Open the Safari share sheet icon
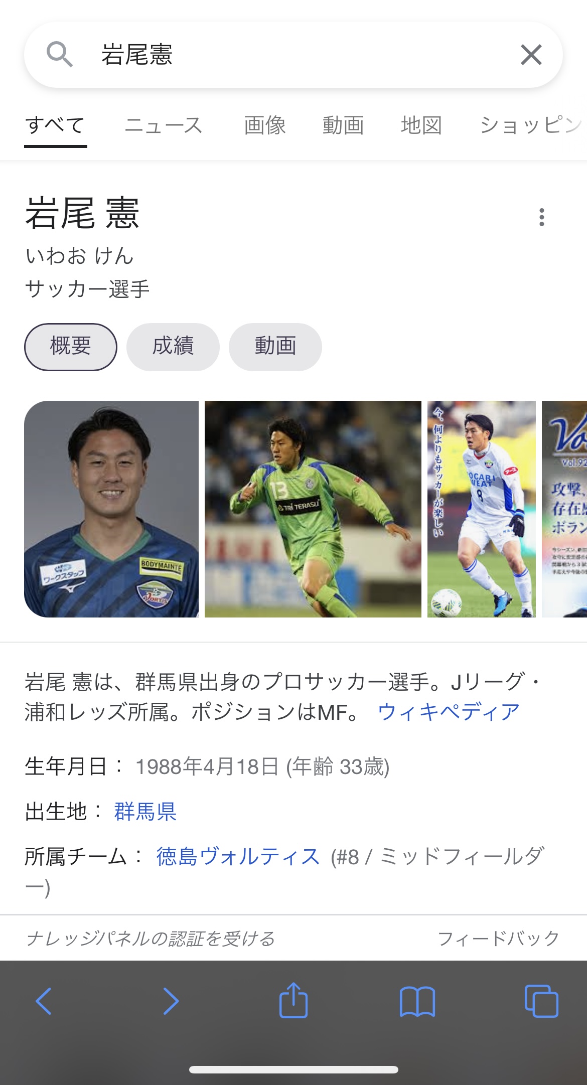587x1085 pixels. tap(293, 1000)
